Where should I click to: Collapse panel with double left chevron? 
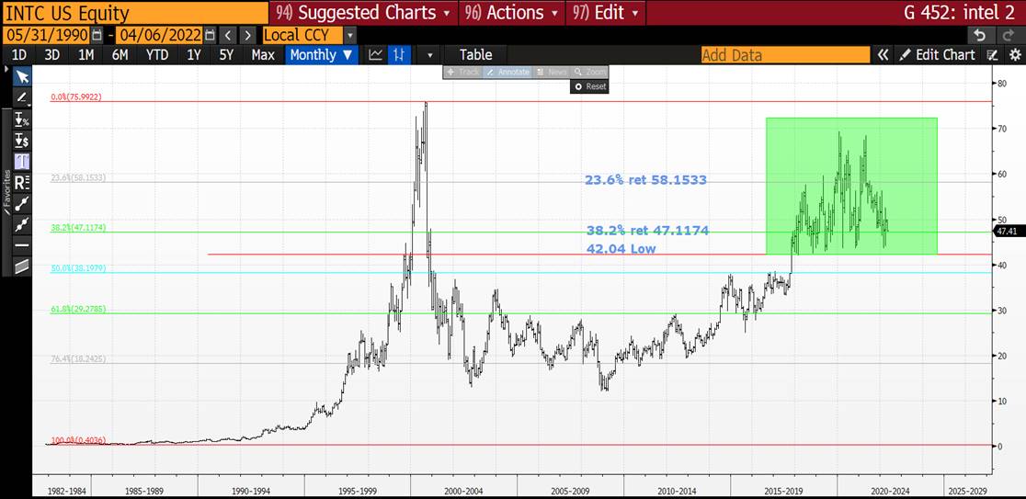[x=883, y=55]
